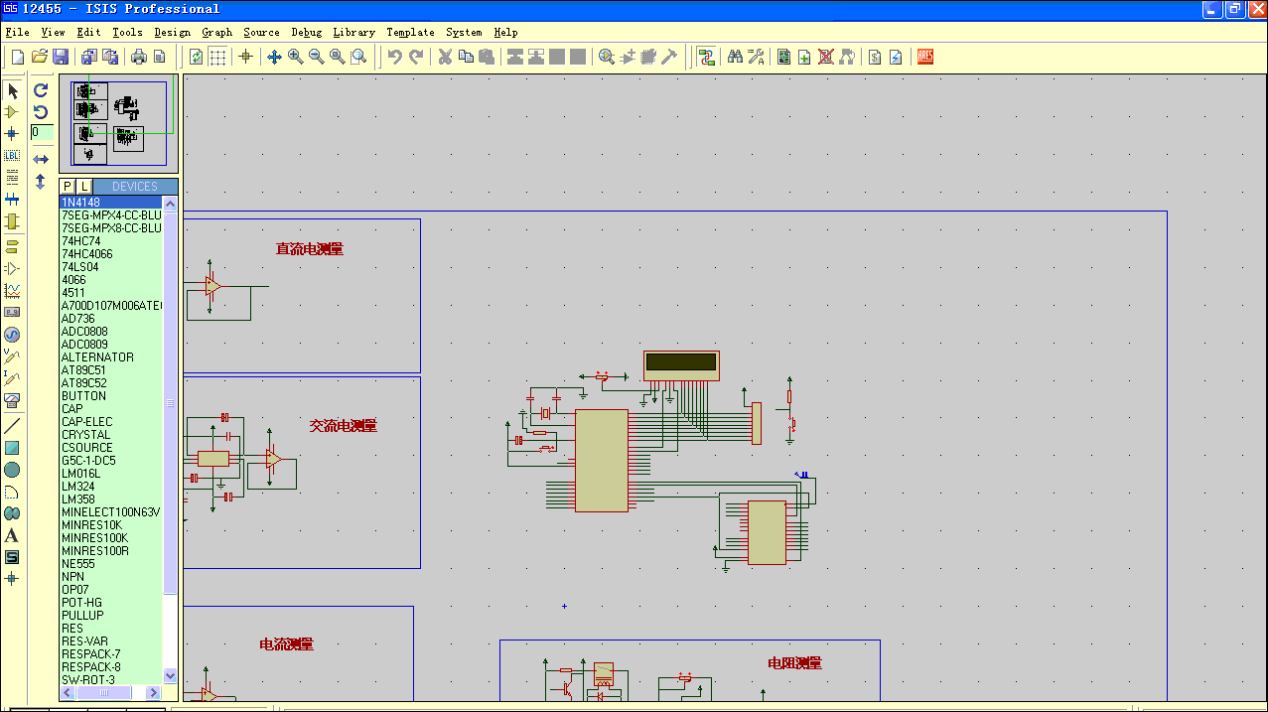Mirror horizontally with the X-mirror icon

[41, 159]
